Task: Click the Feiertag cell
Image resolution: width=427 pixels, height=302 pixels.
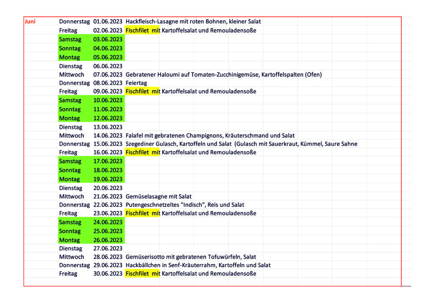Action: click(136, 83)
